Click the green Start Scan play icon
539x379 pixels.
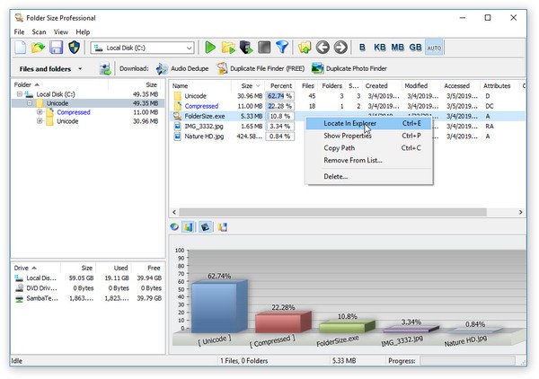coord(210,48)
